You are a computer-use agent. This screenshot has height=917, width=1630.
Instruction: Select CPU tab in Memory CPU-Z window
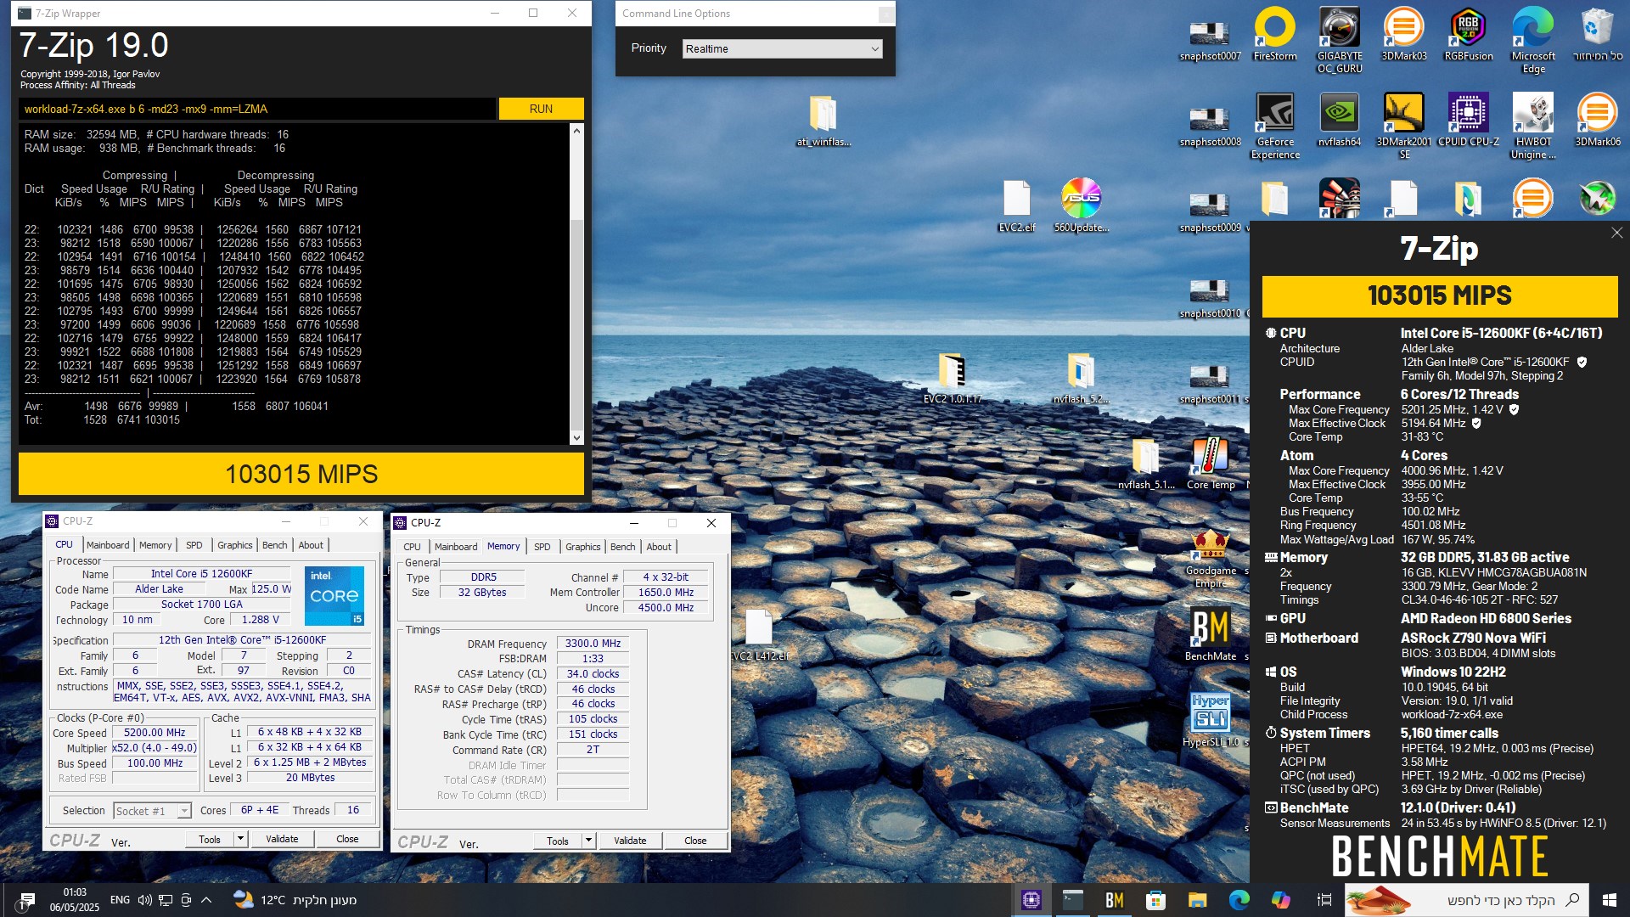(412, 547)
